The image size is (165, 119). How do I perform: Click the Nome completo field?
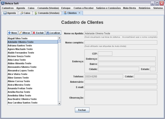(121, 43)
